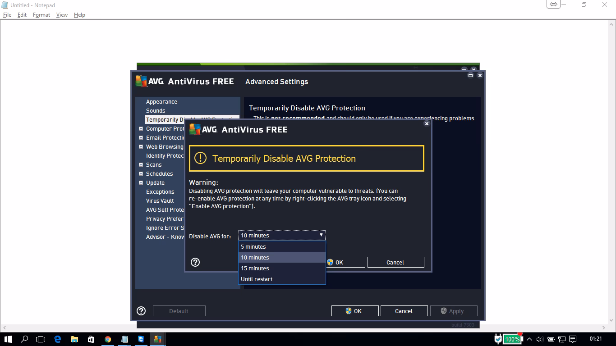Launch Microsoft Edge from taskbar

pos(58,339)
